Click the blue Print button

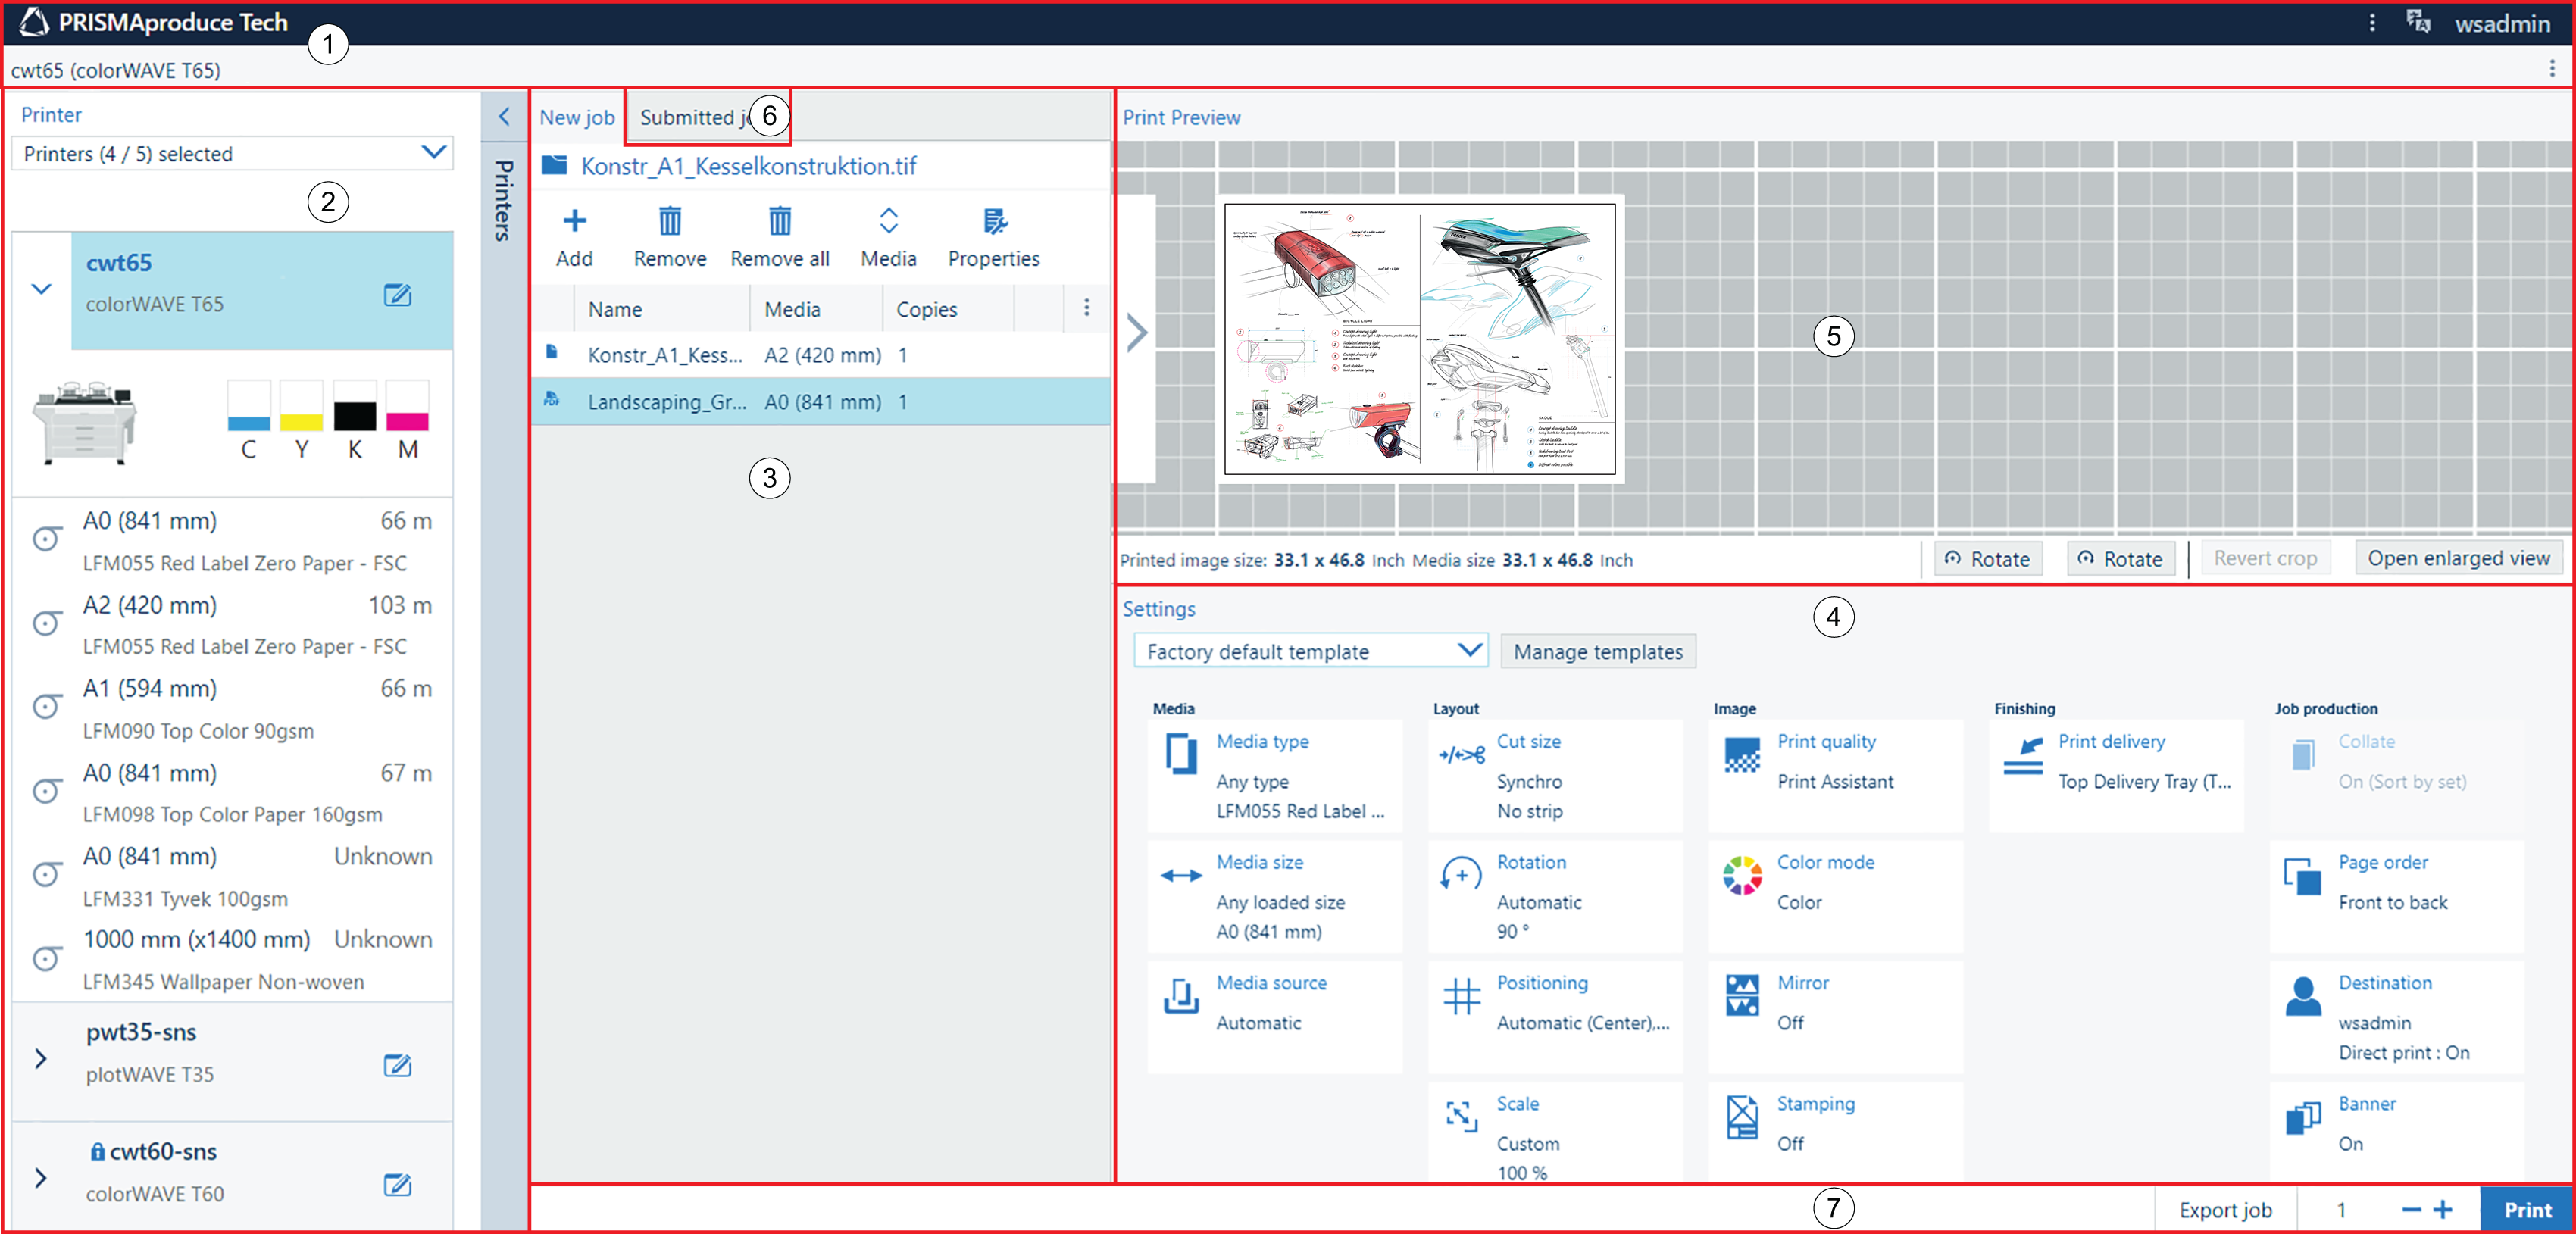click(x=2526, y=1209)
